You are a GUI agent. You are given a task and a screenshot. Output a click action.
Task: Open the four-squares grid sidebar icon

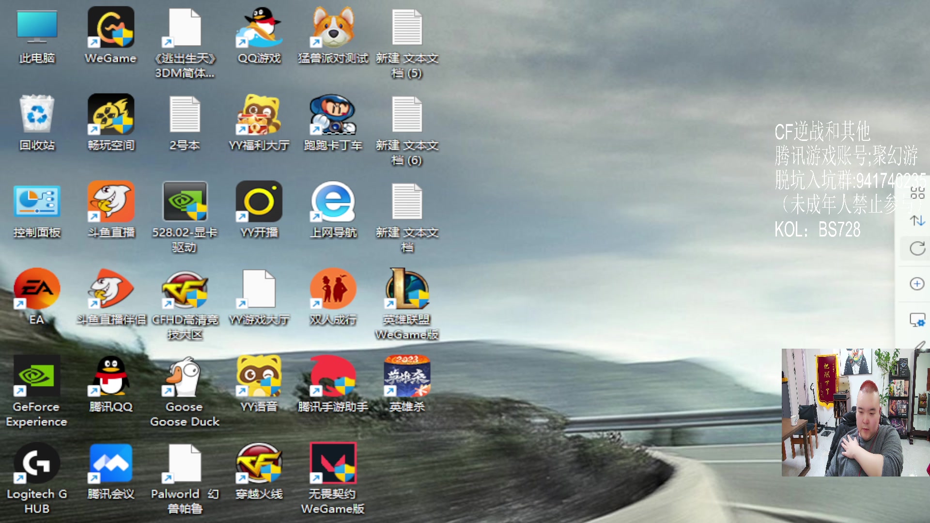[917, 193]
